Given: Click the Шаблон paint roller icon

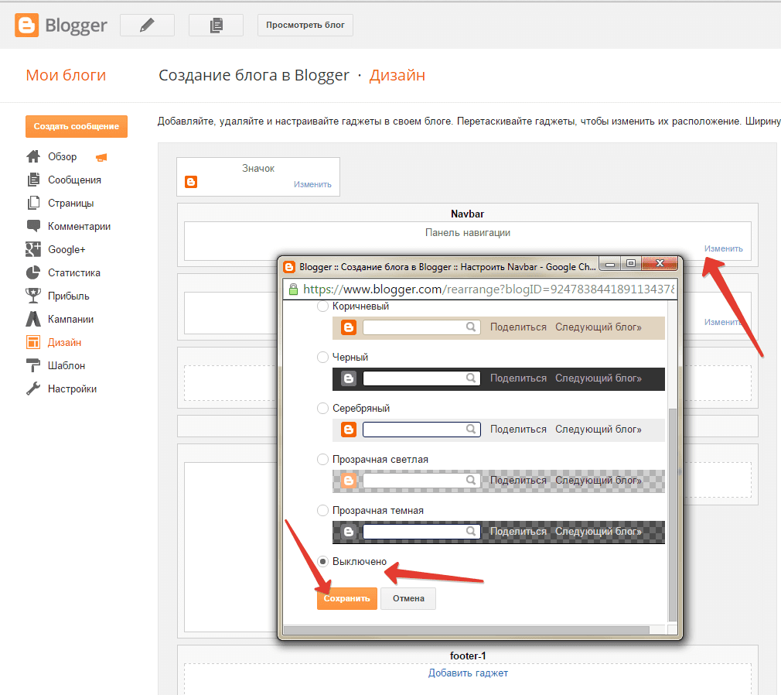Looking at the screenshot, I should (33, 365).
